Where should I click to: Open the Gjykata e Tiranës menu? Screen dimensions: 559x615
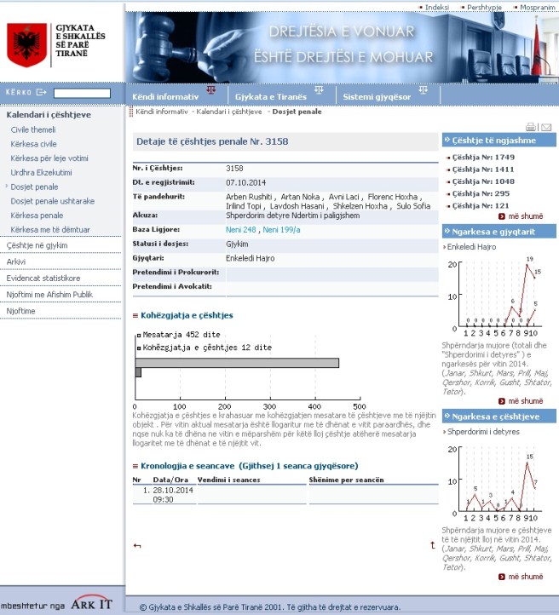pos(270,97)
